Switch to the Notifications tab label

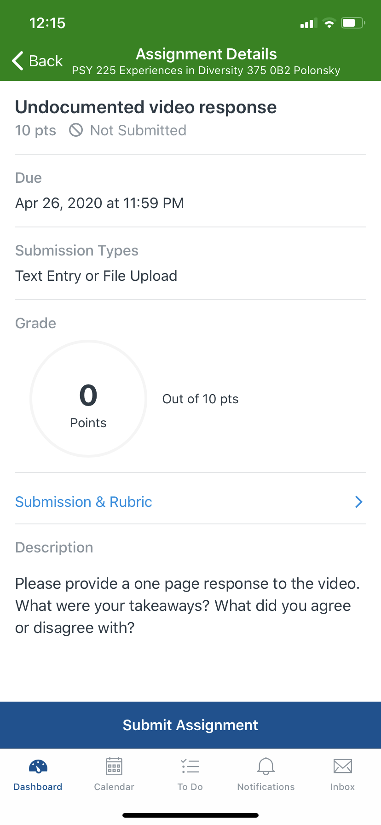tap(266, 787)
